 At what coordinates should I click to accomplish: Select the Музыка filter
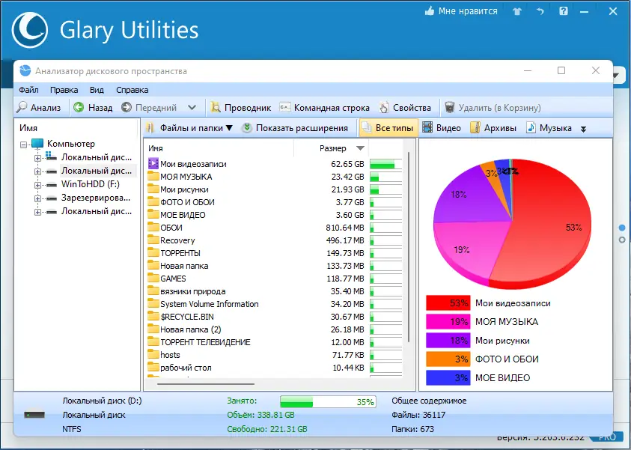[549, 128]
